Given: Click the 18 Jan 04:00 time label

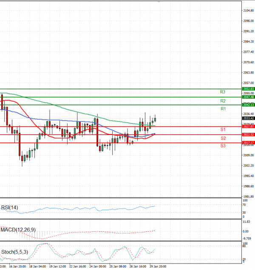Looking at the screenshot, I should pyautogui.click(x=37, y=267).
